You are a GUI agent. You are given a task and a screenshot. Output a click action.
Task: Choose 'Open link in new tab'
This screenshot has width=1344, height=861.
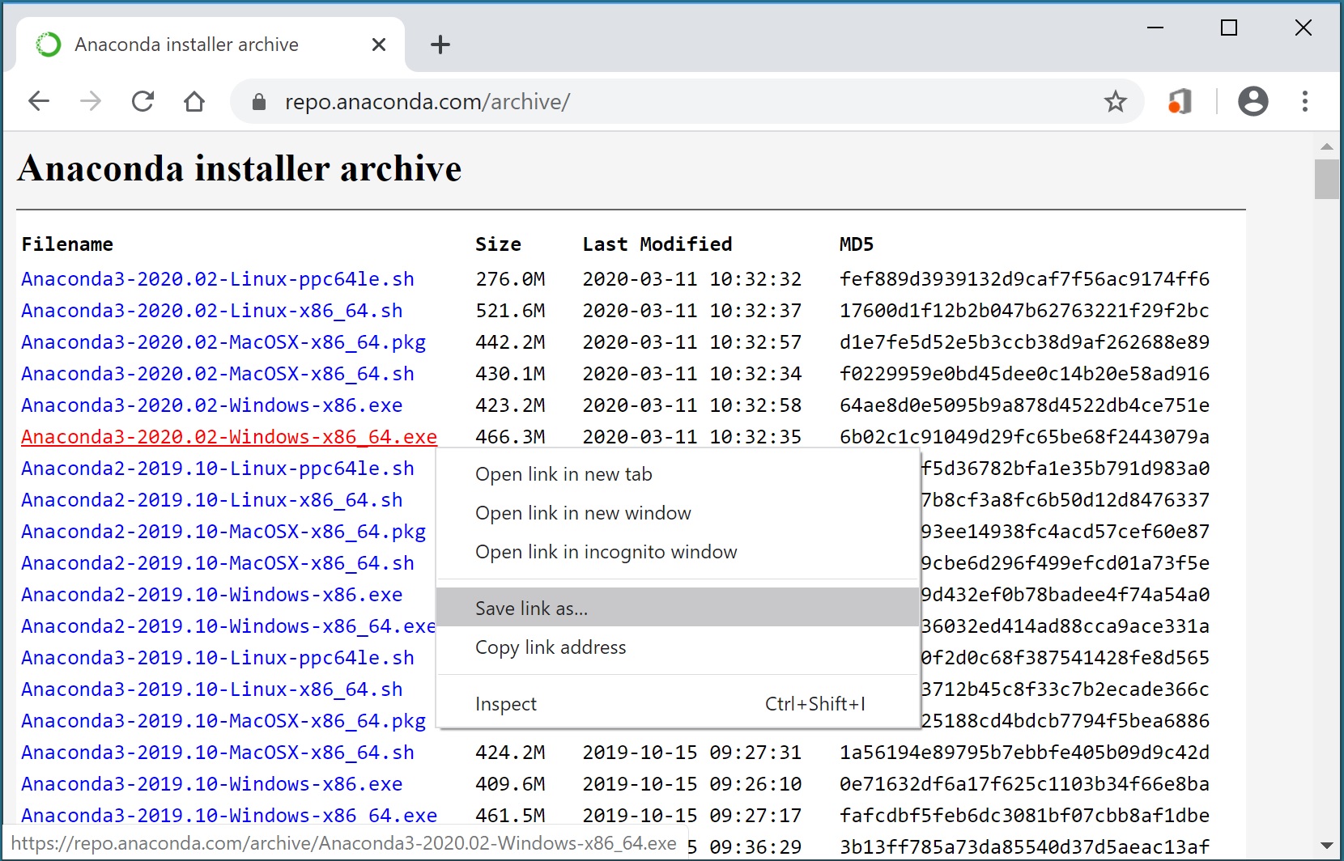(564, 474)
